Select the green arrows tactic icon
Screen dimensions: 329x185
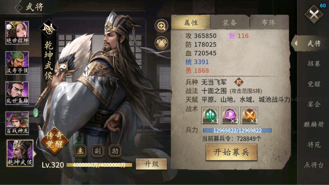tap(210, 116)
